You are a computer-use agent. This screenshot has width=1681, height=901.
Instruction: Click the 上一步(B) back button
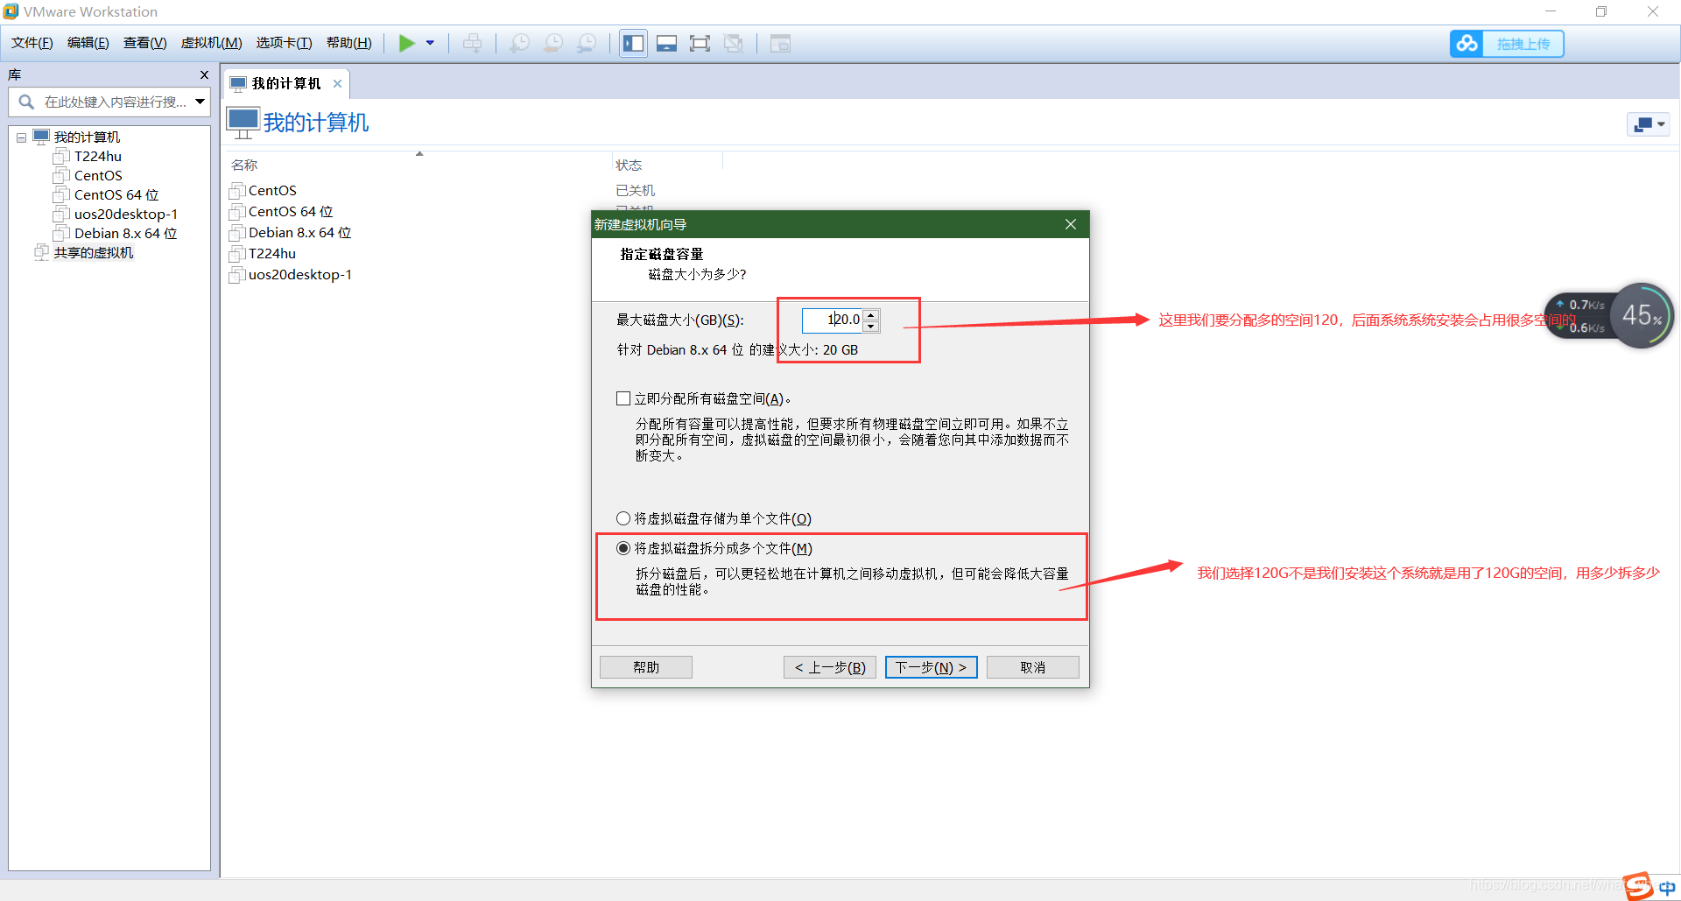click(x=830, y=667)
